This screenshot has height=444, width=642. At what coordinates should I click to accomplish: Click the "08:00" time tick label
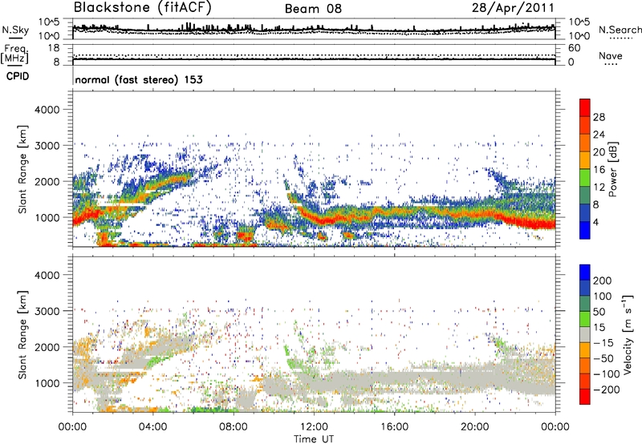coord(234,427)
